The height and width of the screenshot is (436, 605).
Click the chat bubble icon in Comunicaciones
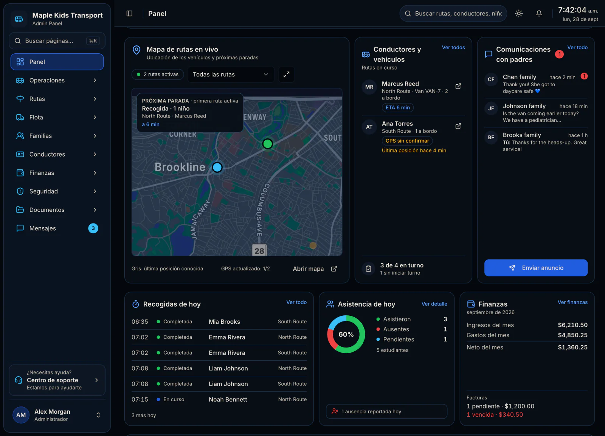489,54
